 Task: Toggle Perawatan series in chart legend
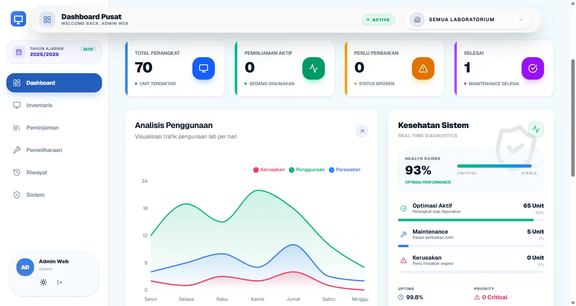344,170
